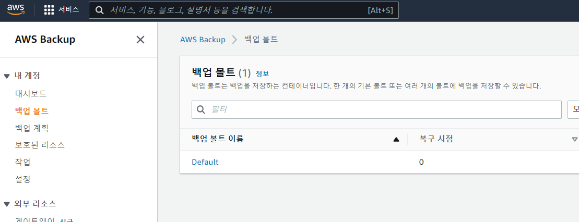
Task: Sort by 백업 볼트 이름 ascending arrow
Action: pos(396,139)
